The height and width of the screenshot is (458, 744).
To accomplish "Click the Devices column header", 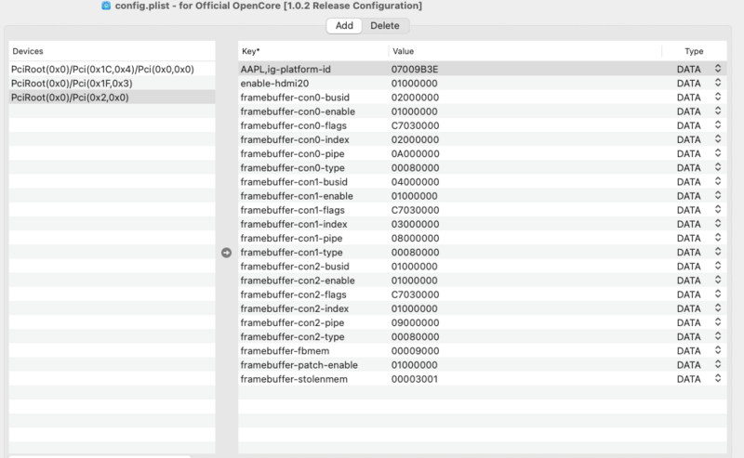I will 112,51.
